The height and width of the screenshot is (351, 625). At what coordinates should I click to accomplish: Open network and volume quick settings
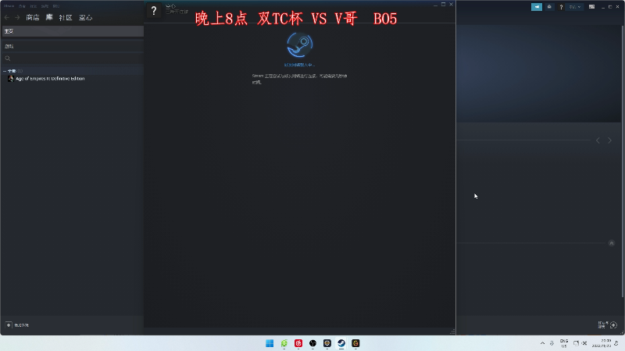(580, 343)
